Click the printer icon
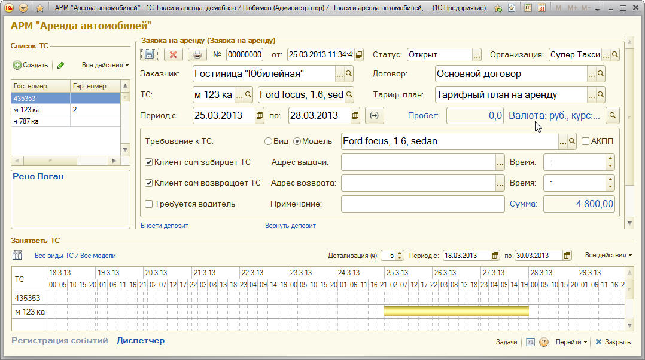 (x=196, y=54)
